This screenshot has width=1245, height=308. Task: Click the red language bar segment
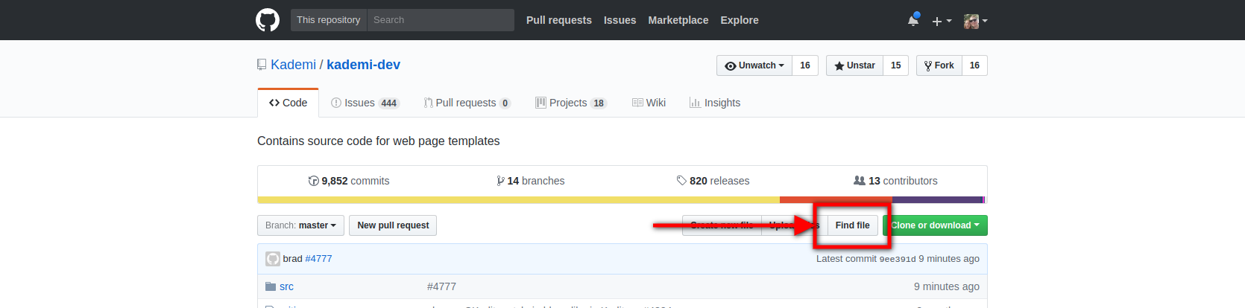click(836, 199)
